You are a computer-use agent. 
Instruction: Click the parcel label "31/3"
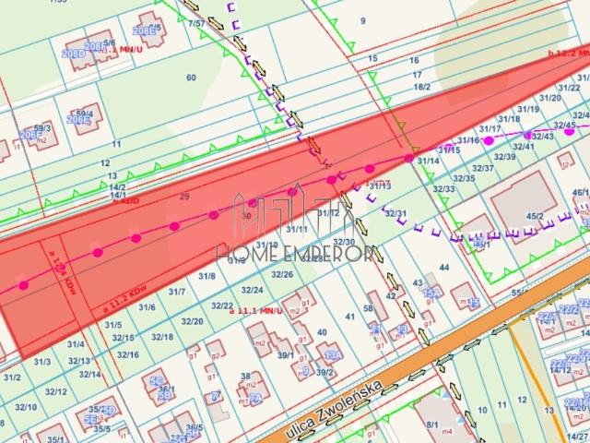point(42,362)
